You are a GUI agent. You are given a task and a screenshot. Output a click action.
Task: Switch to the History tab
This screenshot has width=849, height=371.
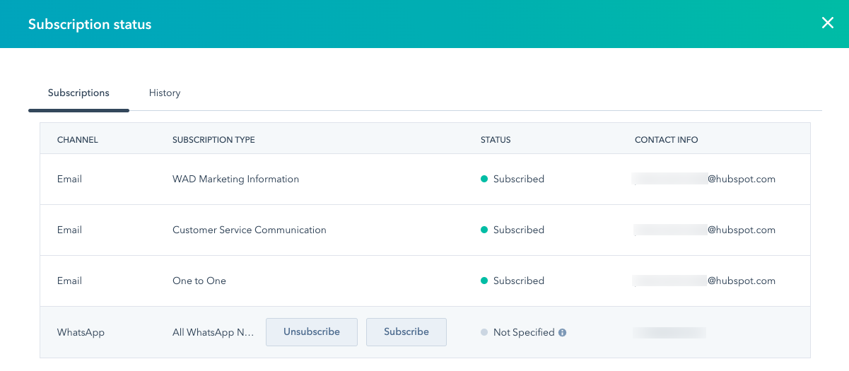165,93
